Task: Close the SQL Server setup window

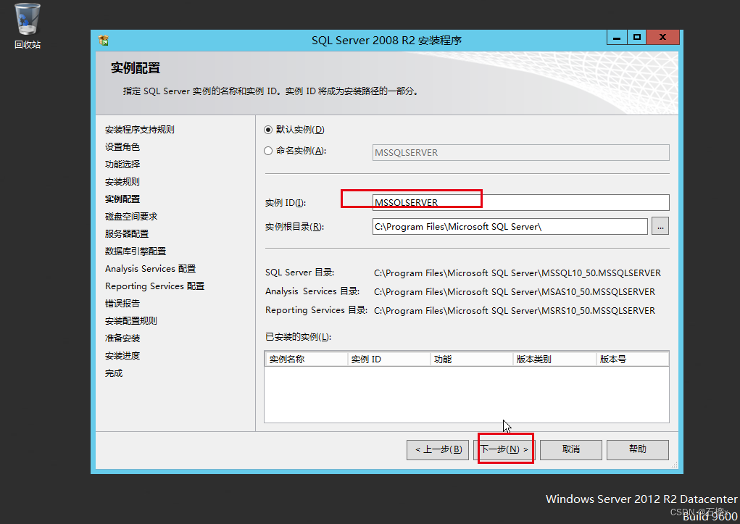Action: click(x=662, y=37)
